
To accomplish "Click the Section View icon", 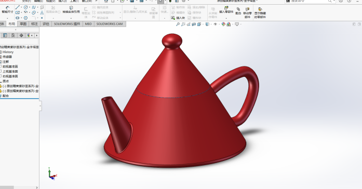I will pos(194,24).
